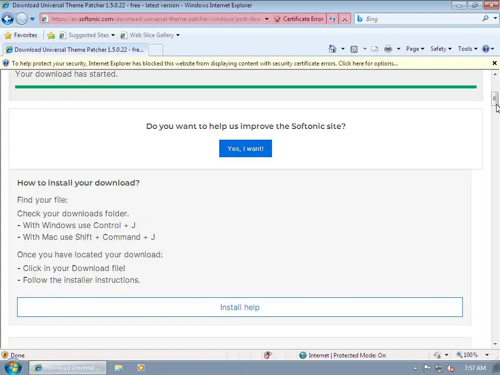Click the Home icon in command bar
Image resolution: width=500 pixels, height=375 pixels.
point(332,49)
